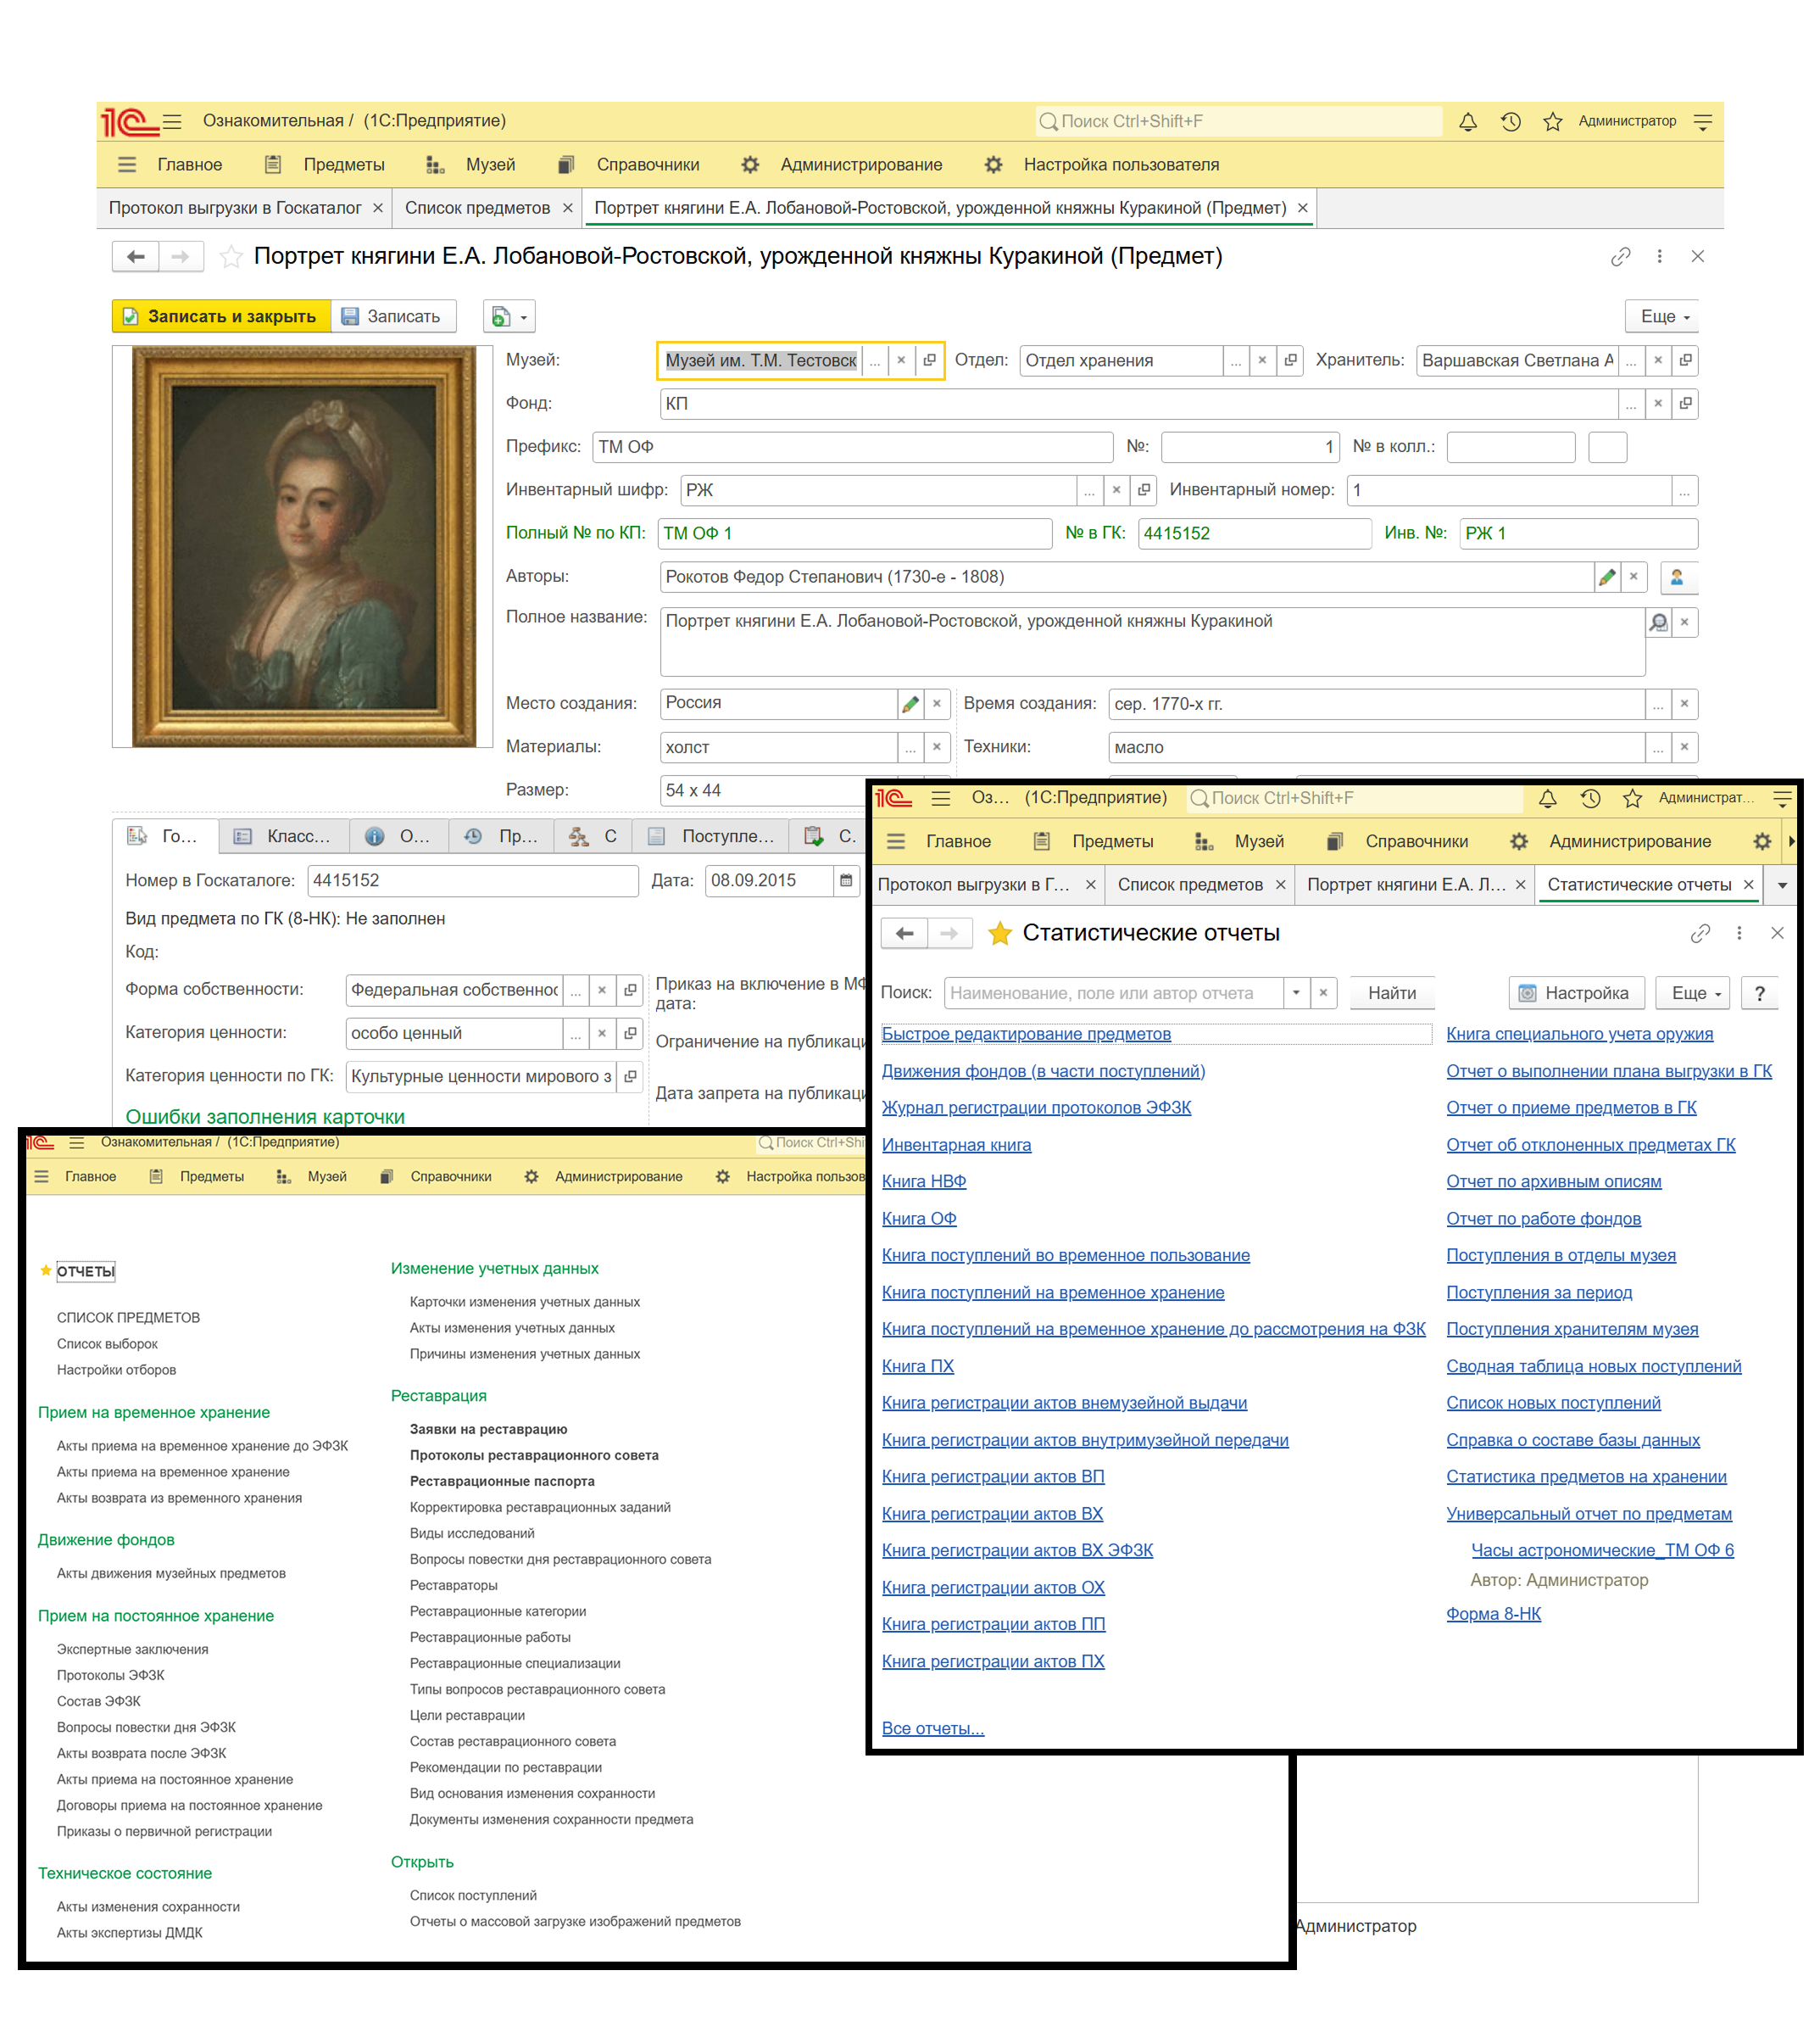Click the magnifier icon beside Полное название
The height and width of the screenshot is (2032, 1820).
(1658, 622)
